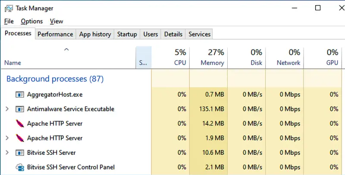This screenshot has height=175, width=345.
Task: Click the 10.6 MB memory value
Action: click(213, 152)
